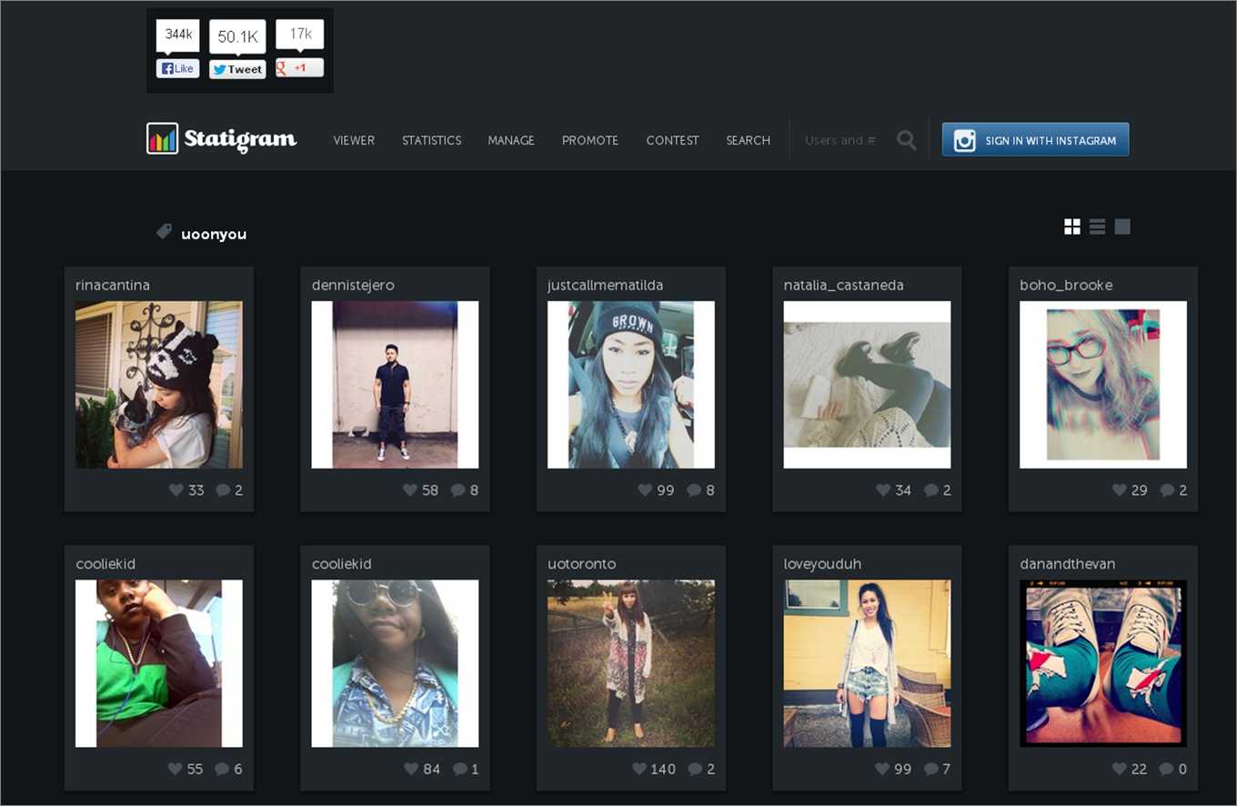Open boho_brooke's profile link
The image size is (1237, 806).
point(1066,285)
